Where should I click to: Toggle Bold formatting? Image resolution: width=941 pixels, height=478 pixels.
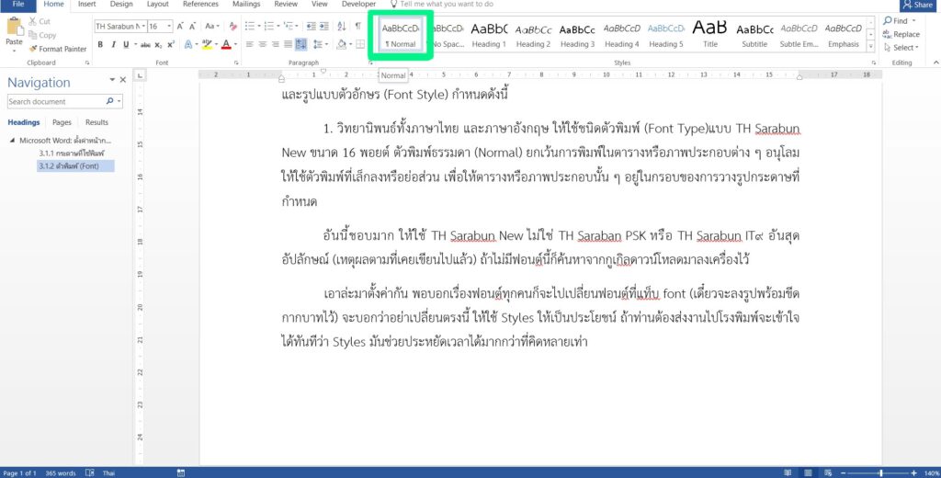tap(100, 44)
